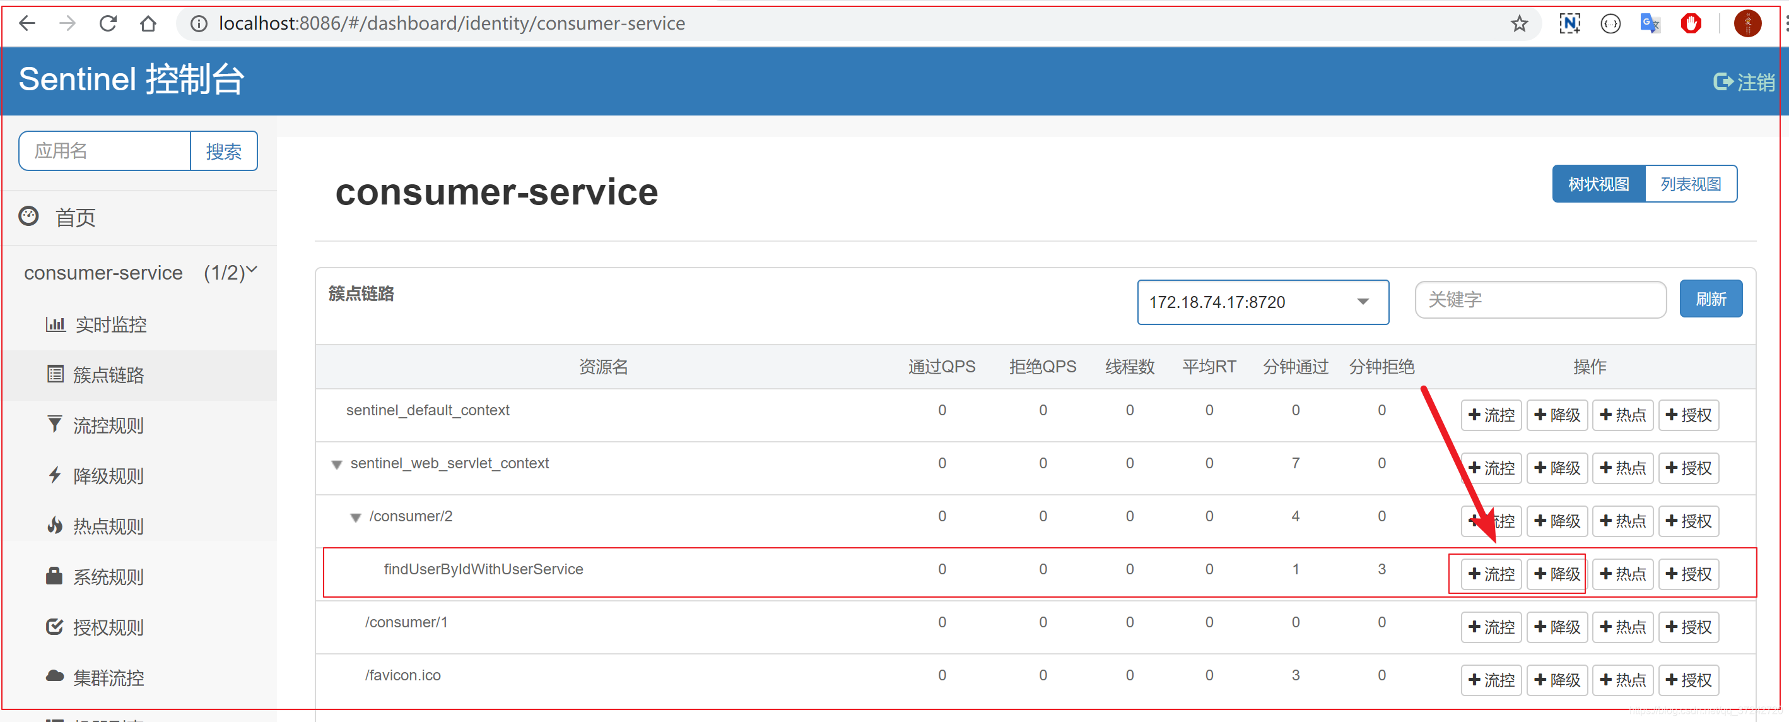Select the sentinel_default_context resource name

[x=428, y=410]
